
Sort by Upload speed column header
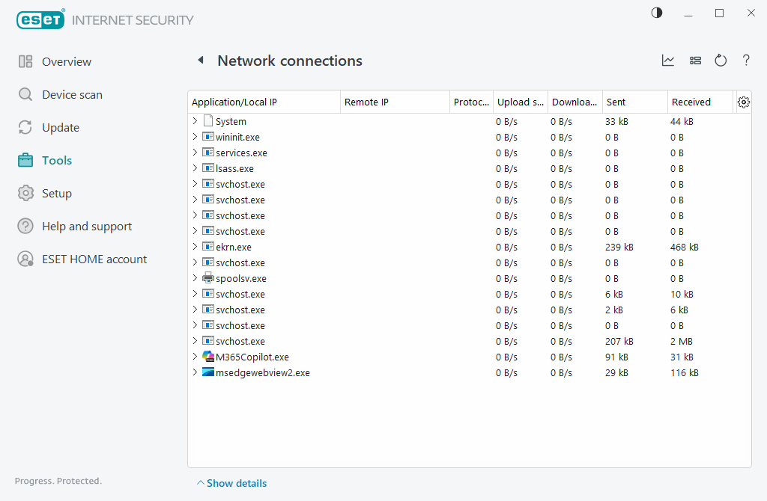(x=521, y=102)
